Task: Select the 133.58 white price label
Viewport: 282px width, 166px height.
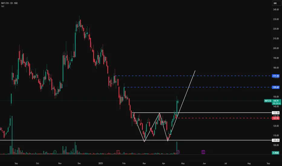Action: coord(276,113)
